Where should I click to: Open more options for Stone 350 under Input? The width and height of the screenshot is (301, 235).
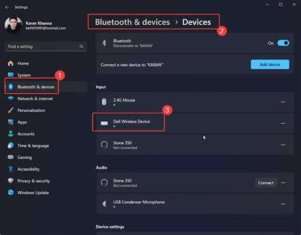click(x=283, y=145)
